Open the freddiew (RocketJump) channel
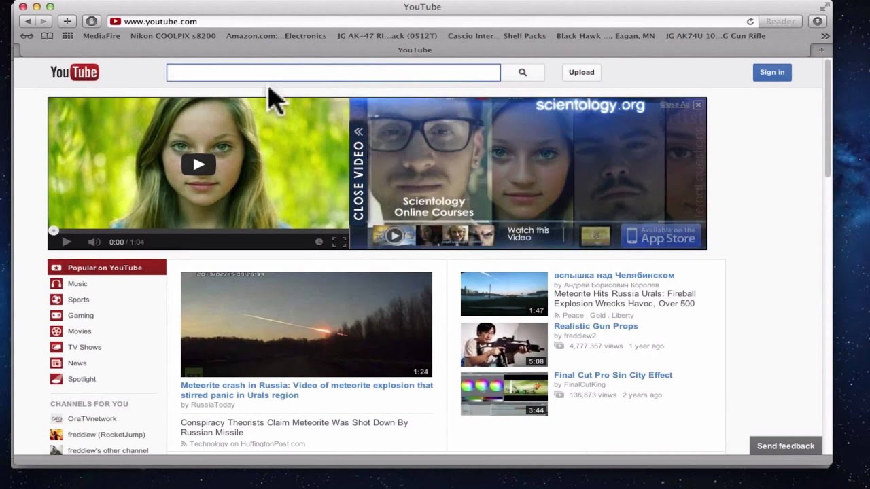The width and height of the screenshot is (870, 489). 106,435
